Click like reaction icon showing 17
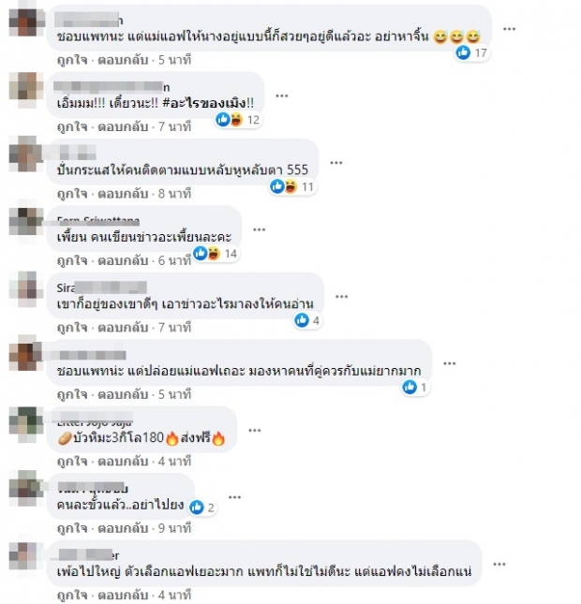The width and height of the screenshot is (581, 604). 463,52
